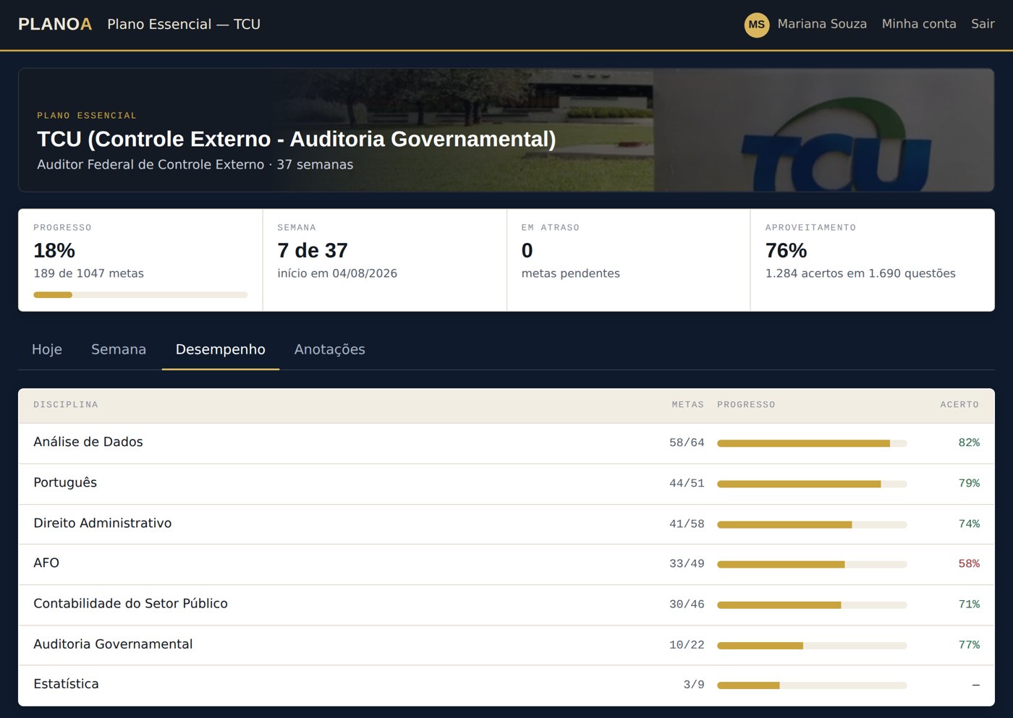Click the Mariana Souza user name
Image resolution: width=1013 pixels, height=718 pixels.
click(822, 24)
